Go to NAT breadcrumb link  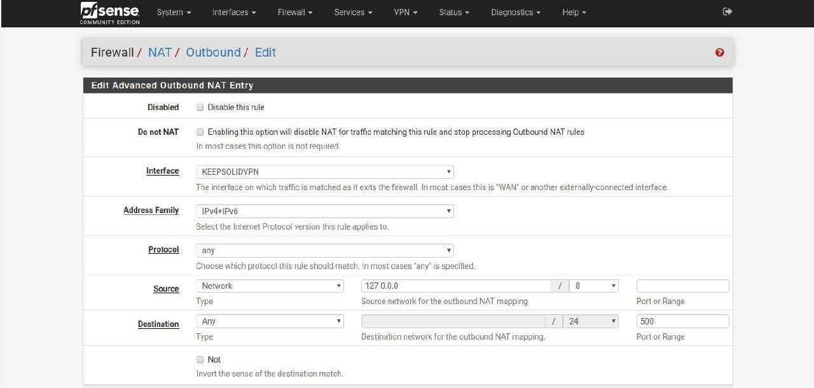tap(160, 53)
